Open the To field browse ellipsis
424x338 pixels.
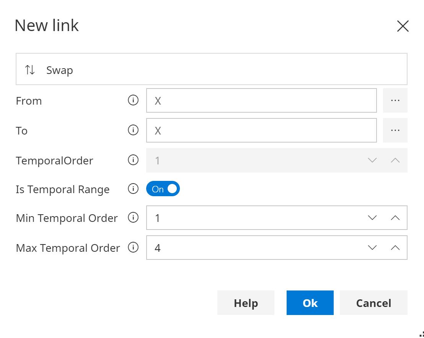pos(395,130)
